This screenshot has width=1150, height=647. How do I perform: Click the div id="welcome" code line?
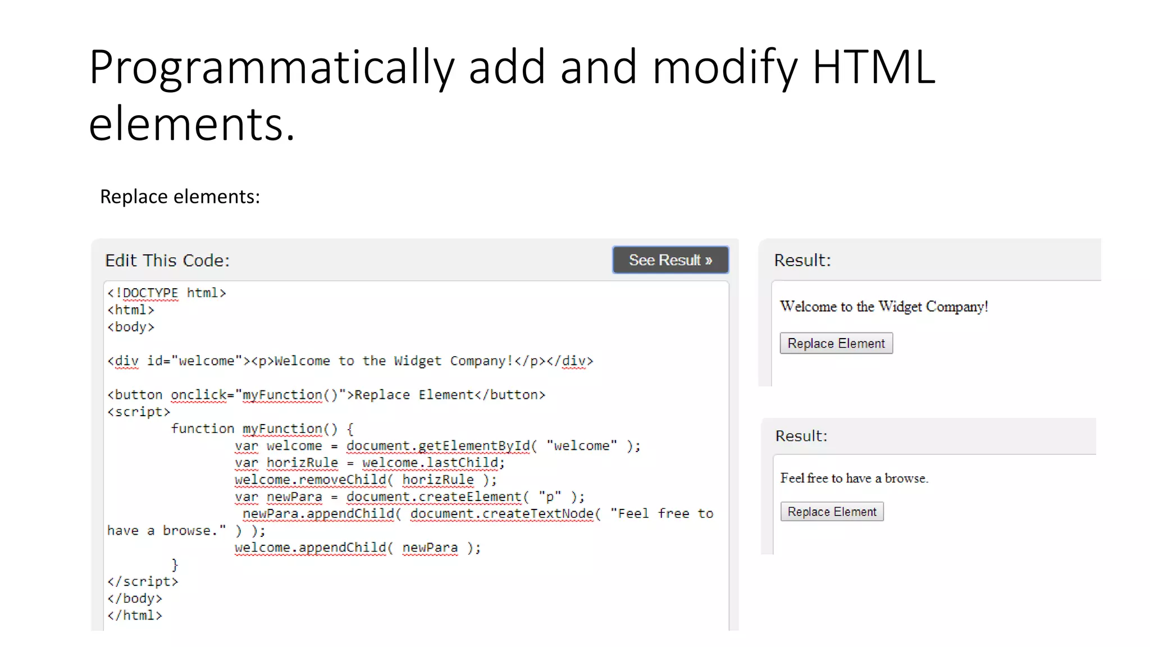point(350,361)
